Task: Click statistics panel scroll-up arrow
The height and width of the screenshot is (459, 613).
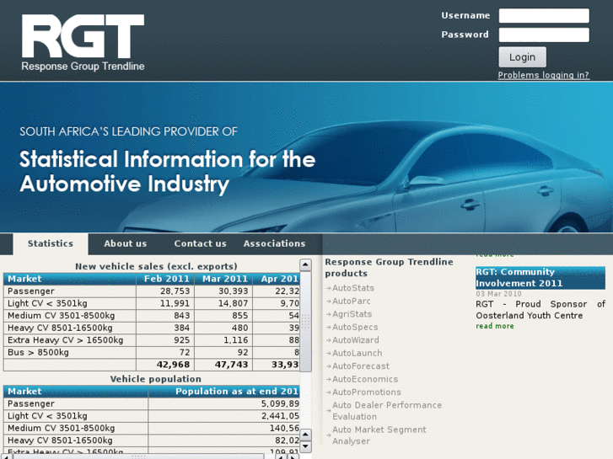Action: pos(305,264)
